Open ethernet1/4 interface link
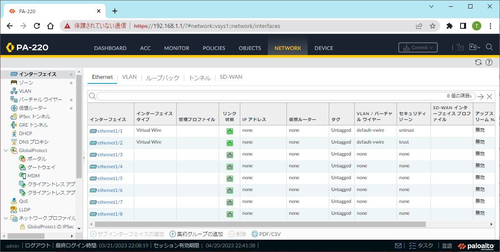The image size is (500, 252). tap(110, 166)
